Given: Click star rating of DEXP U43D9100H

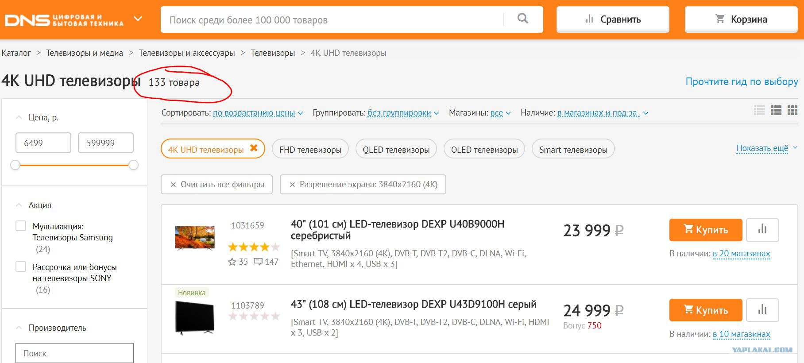Looking at the screenshot, I should click(254, 316).
